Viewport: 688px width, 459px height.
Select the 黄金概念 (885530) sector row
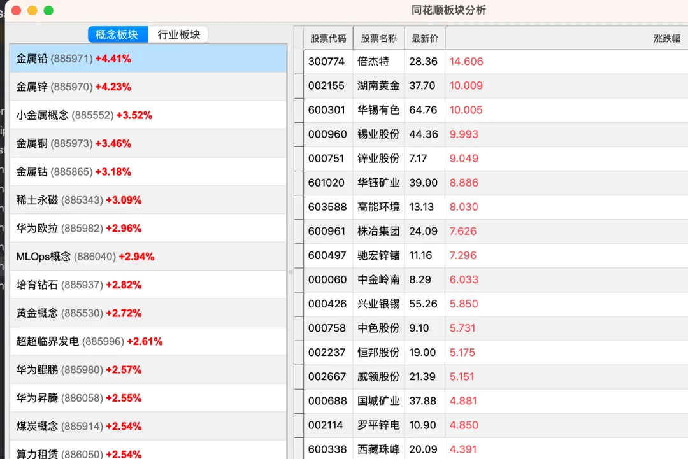tap(148, 313)
